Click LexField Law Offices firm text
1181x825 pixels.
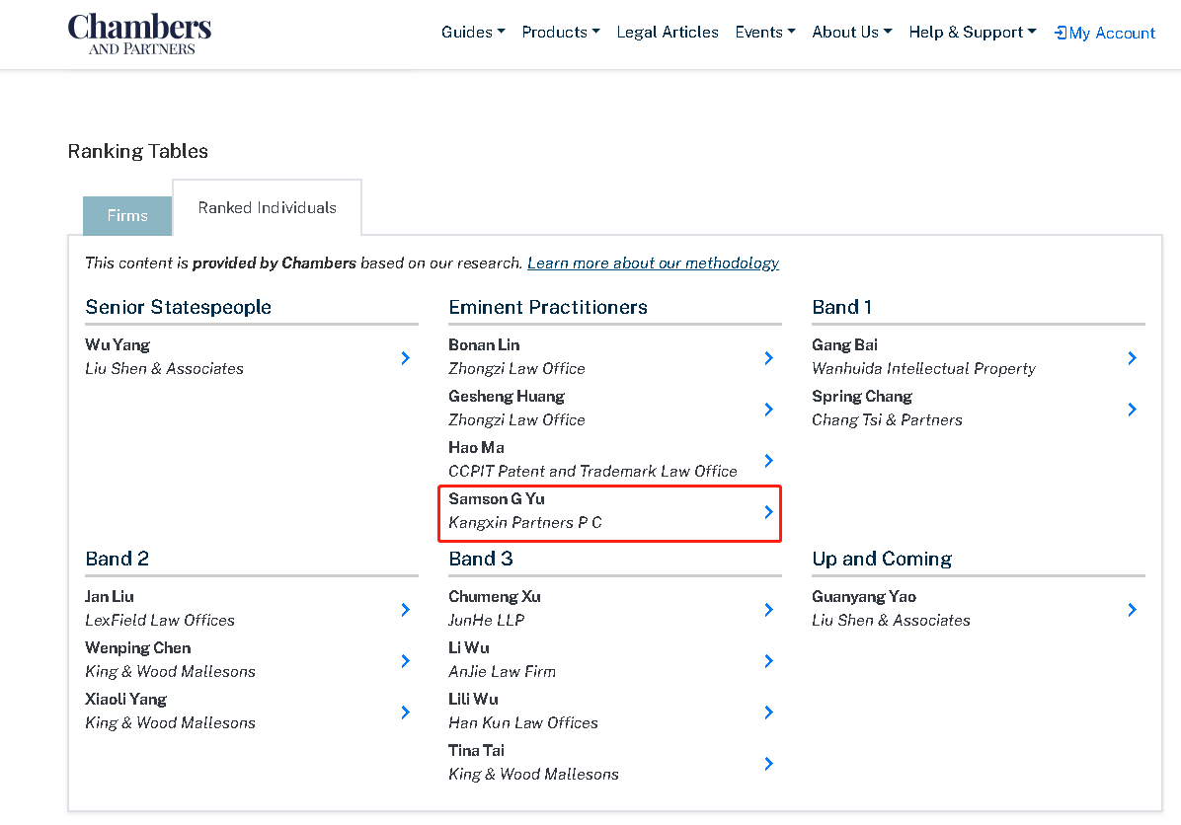[160, 621]
